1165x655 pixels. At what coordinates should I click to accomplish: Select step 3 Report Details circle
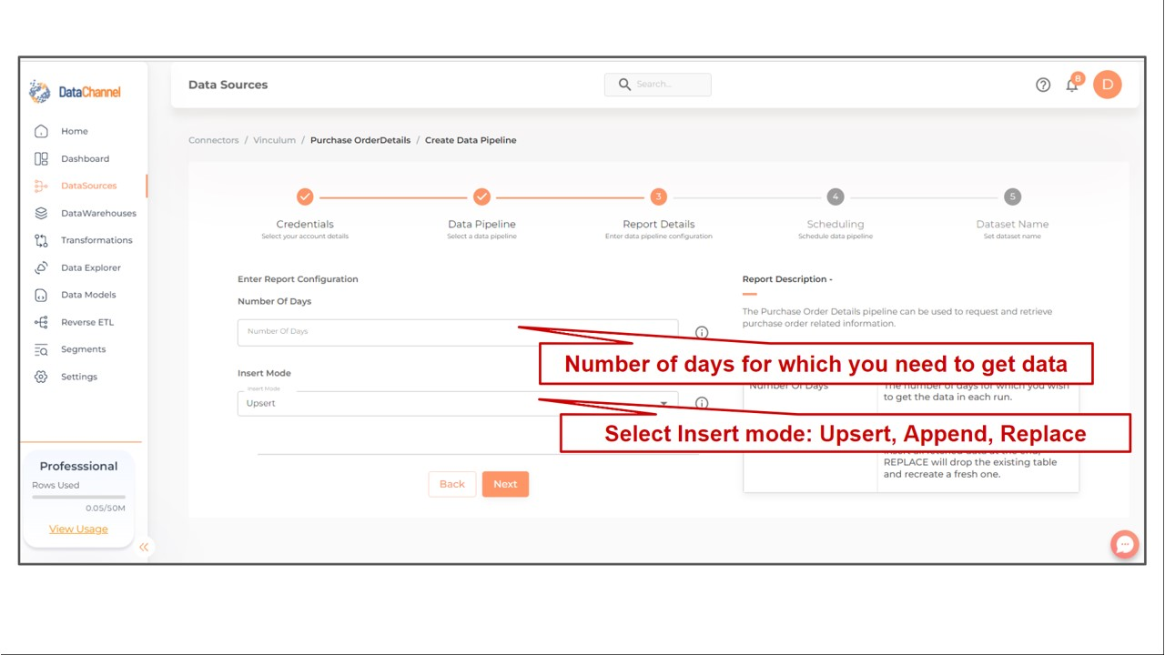(x=658, y=196)
